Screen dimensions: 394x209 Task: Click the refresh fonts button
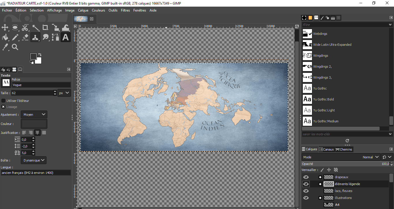[x=347, y=141]
